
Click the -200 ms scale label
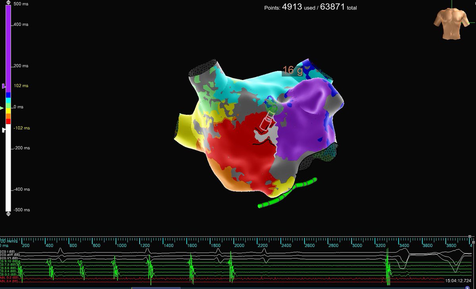coord(22,148)
